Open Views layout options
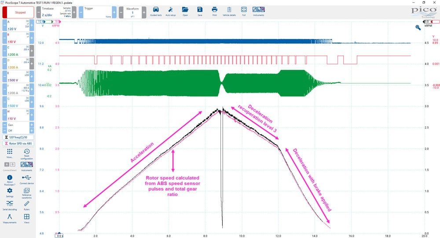Viewport: 440px width, 238px height. tap(27, 218)
